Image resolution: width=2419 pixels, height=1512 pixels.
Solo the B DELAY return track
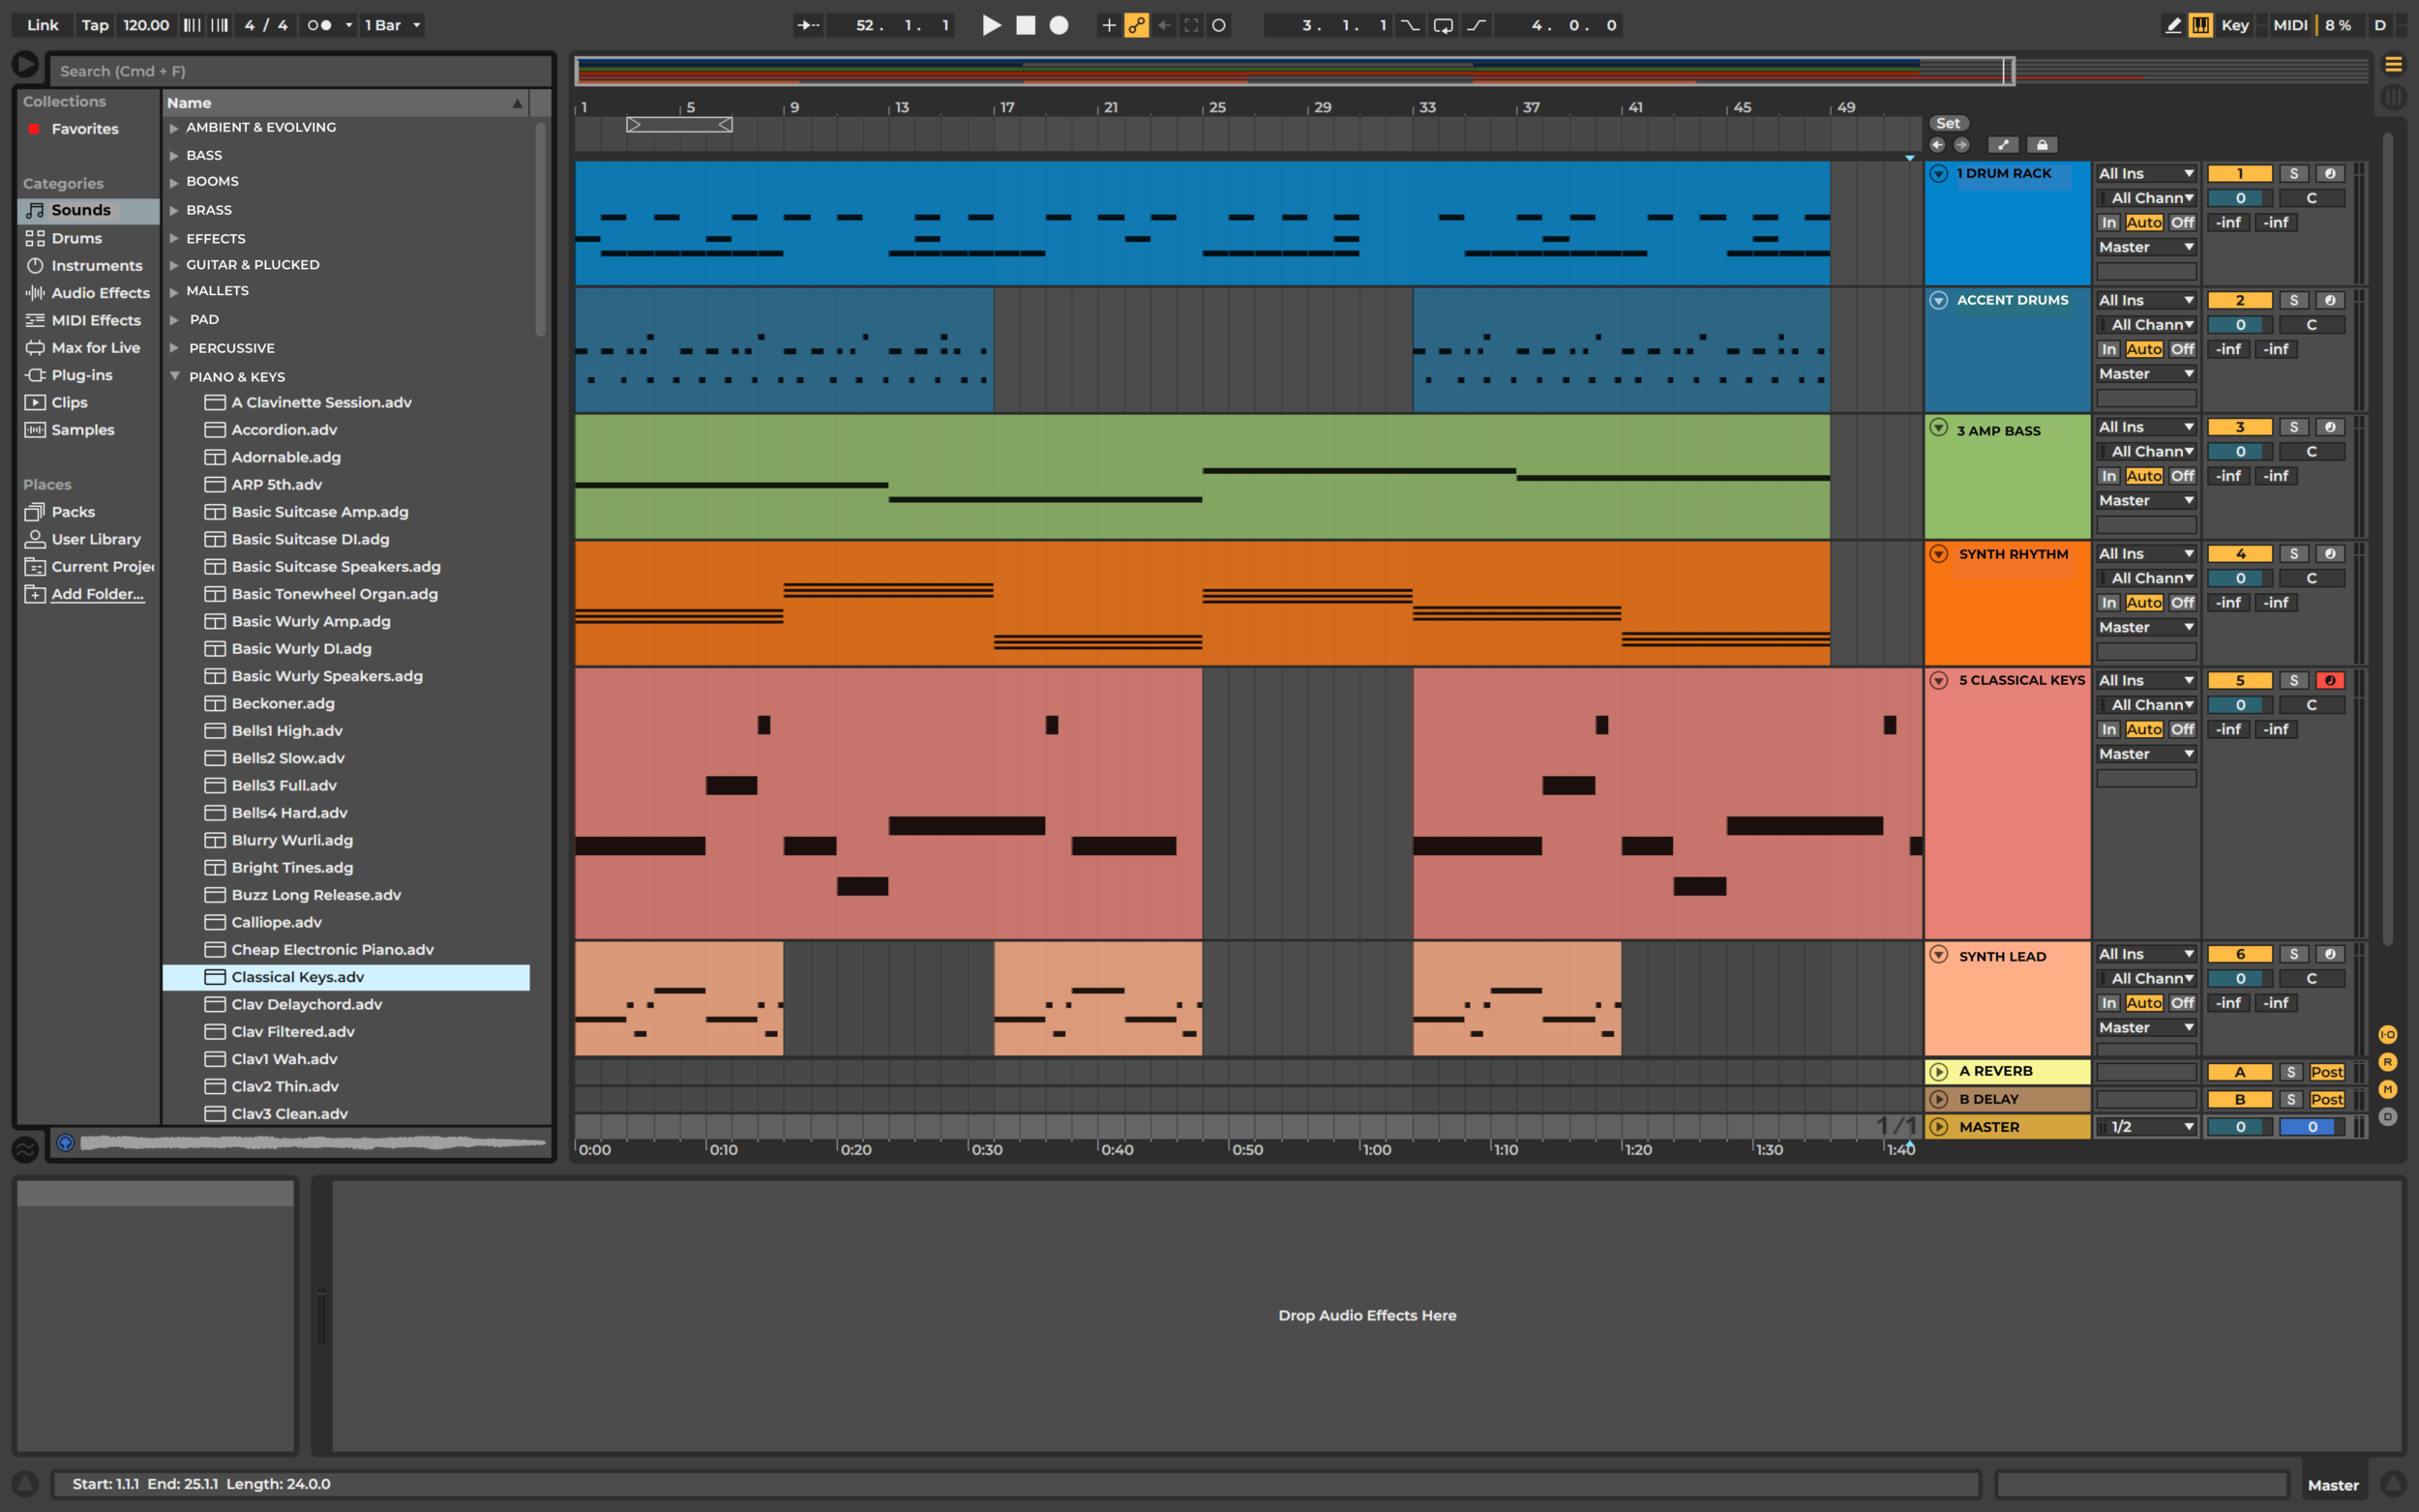click(x=2291, y=1099)
